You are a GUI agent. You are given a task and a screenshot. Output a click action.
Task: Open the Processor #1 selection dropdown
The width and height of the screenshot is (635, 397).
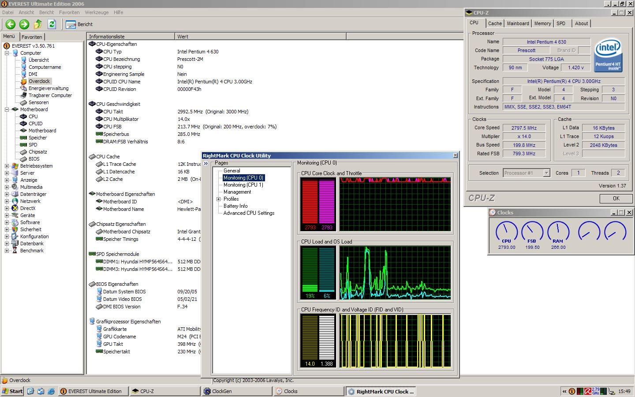[546, 173]
